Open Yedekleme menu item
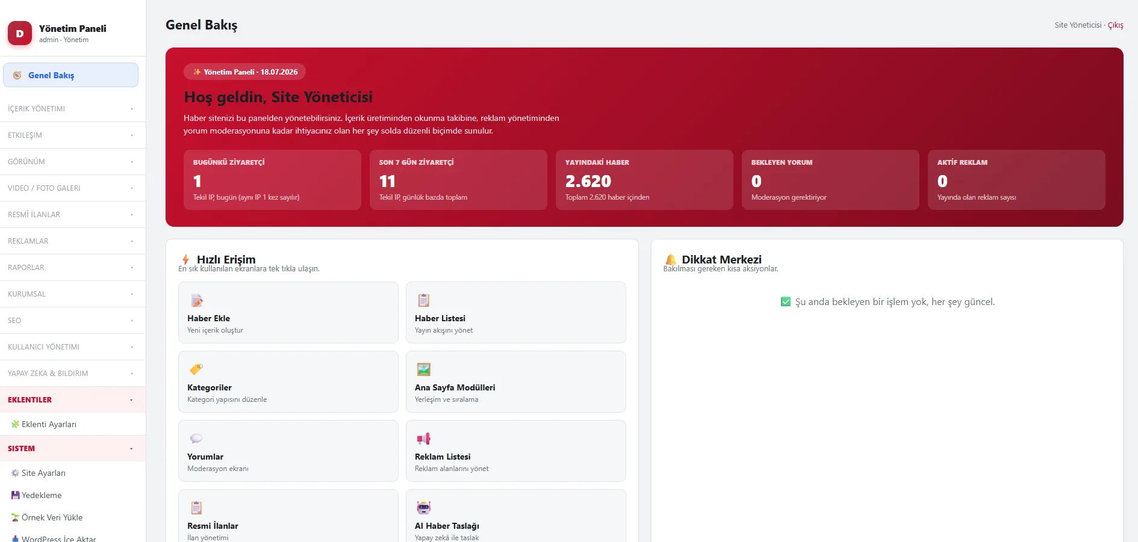The width and height of the screenshot is (1138, 542). (73, 495)
